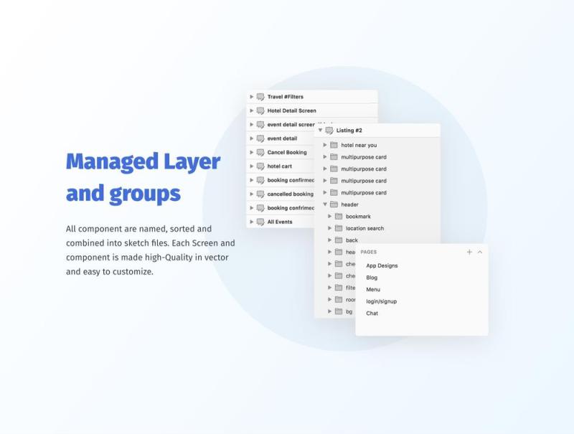Click the plus icon to add page
This screenshot has width=574, height=434.
pos(469,253)
